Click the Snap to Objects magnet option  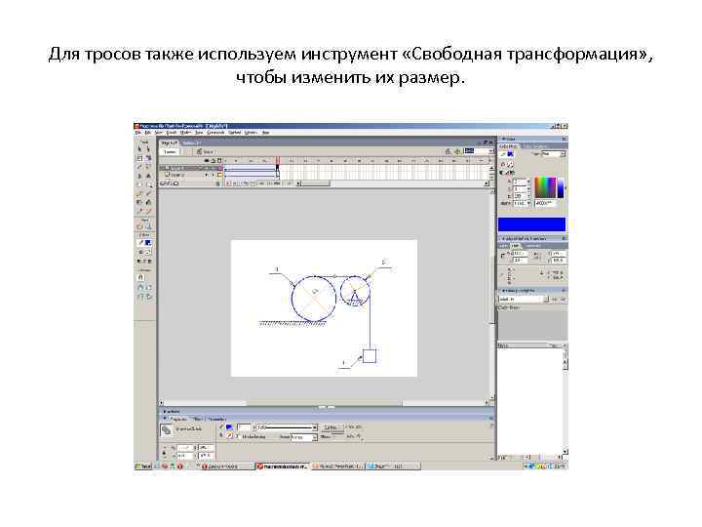tap(140, 278)
